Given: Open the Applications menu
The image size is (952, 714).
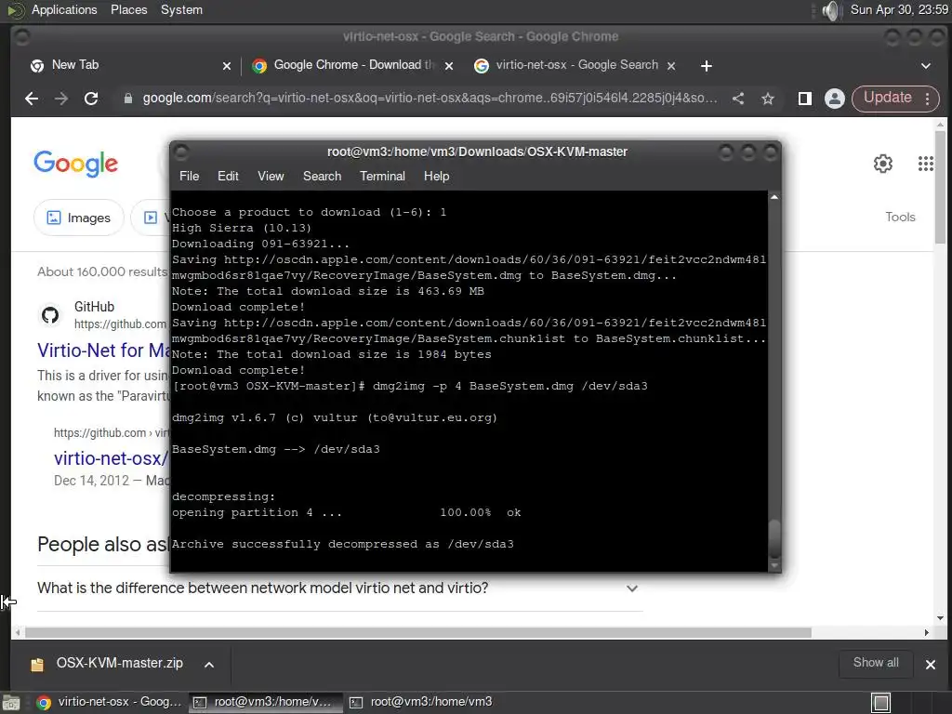Looking at the screenshot, I should (64, 9).
